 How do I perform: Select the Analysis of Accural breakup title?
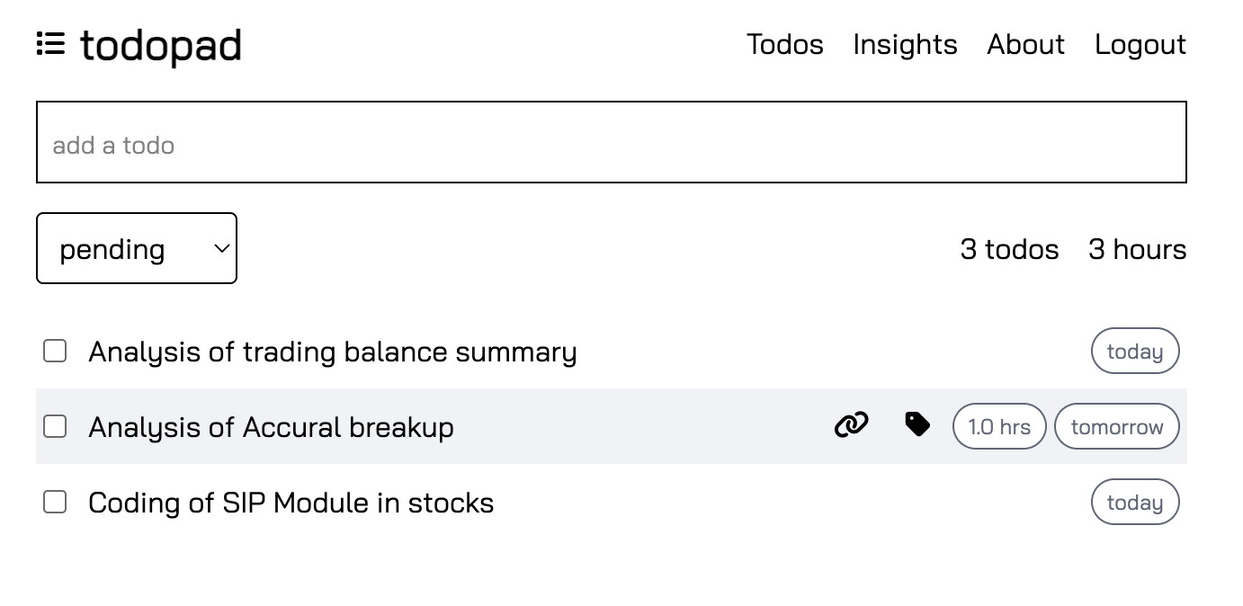271,427
